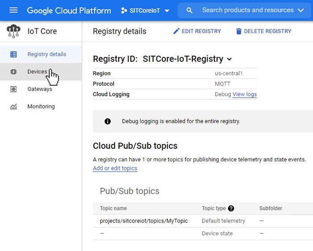Image resolution: width=313 pixels, height=251 pixels.
Task: Expand the search bar chevron
Action: [301, 10]
